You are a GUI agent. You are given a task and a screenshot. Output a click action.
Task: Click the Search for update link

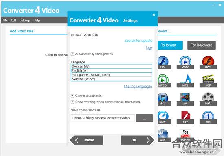(x=138, y=41)
